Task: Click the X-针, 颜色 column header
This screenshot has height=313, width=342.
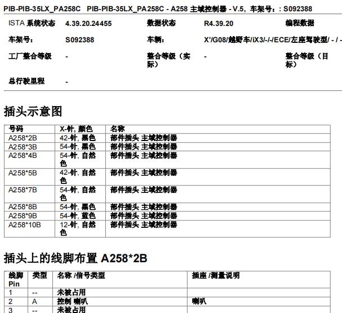Action: pos(76,129)
